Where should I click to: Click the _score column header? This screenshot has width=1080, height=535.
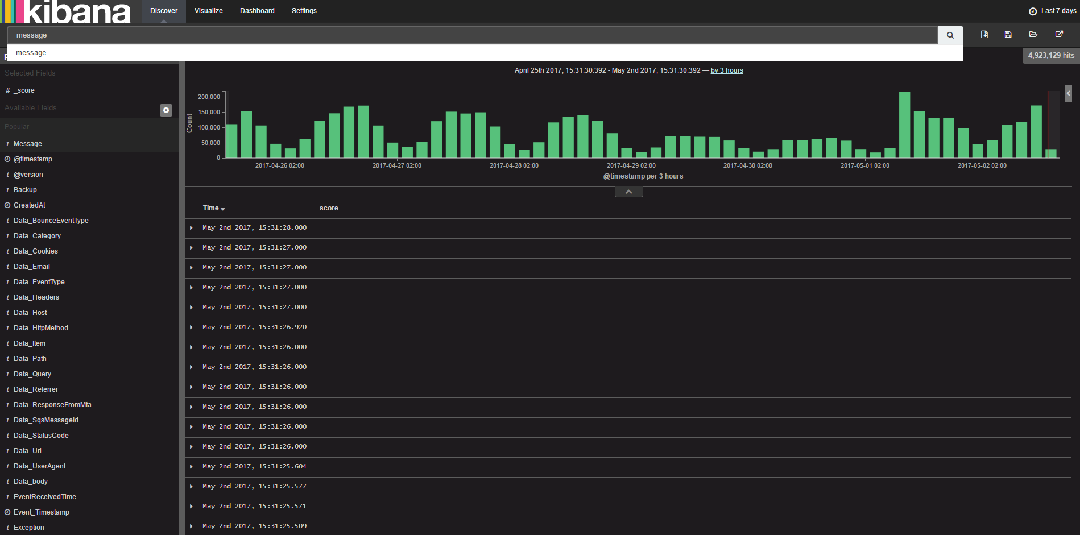pos(327,208)
